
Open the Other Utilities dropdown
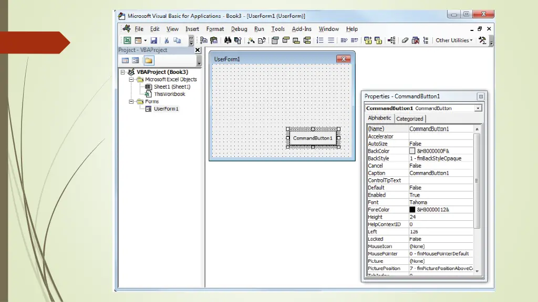point(454,40)
